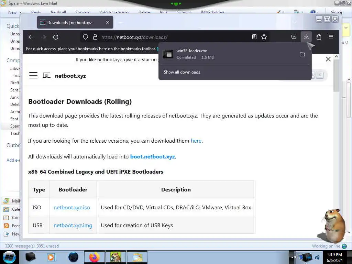Click the Firefox page scrollbar up arrow
352x264 pixels.
336,57
